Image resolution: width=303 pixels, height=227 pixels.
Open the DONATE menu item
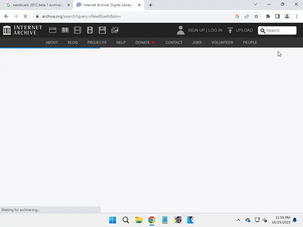[x=145, y=43]
